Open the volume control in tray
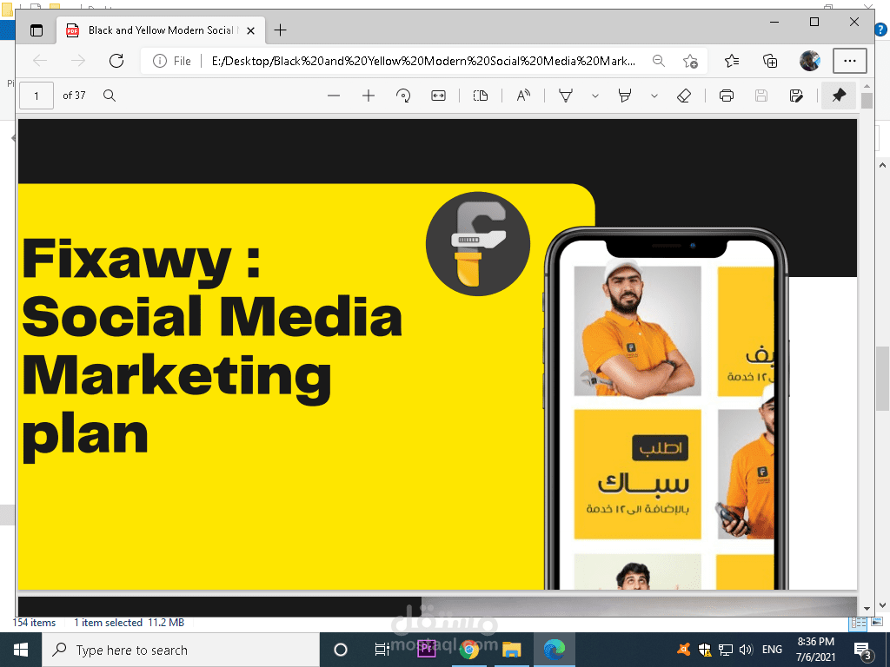890x667 pixels. pos(746,650)
